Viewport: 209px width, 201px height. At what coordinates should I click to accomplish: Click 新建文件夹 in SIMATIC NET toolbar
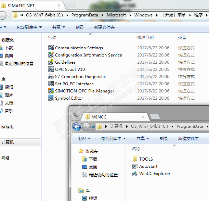click(104, 27)
